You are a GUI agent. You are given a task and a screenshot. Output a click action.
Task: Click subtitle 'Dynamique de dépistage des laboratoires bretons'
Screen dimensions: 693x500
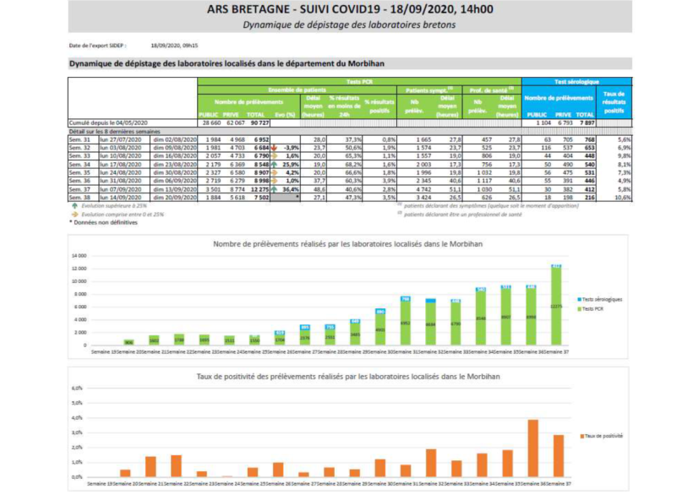(349, 24)
